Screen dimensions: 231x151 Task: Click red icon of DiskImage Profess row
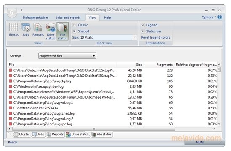coord(11,97)
